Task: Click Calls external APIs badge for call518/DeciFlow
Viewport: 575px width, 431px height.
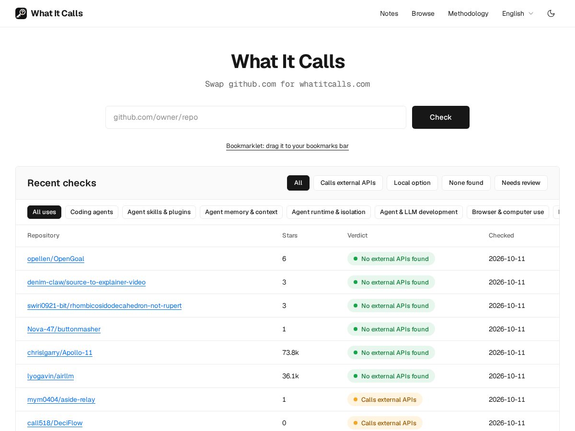Action: 385,423
